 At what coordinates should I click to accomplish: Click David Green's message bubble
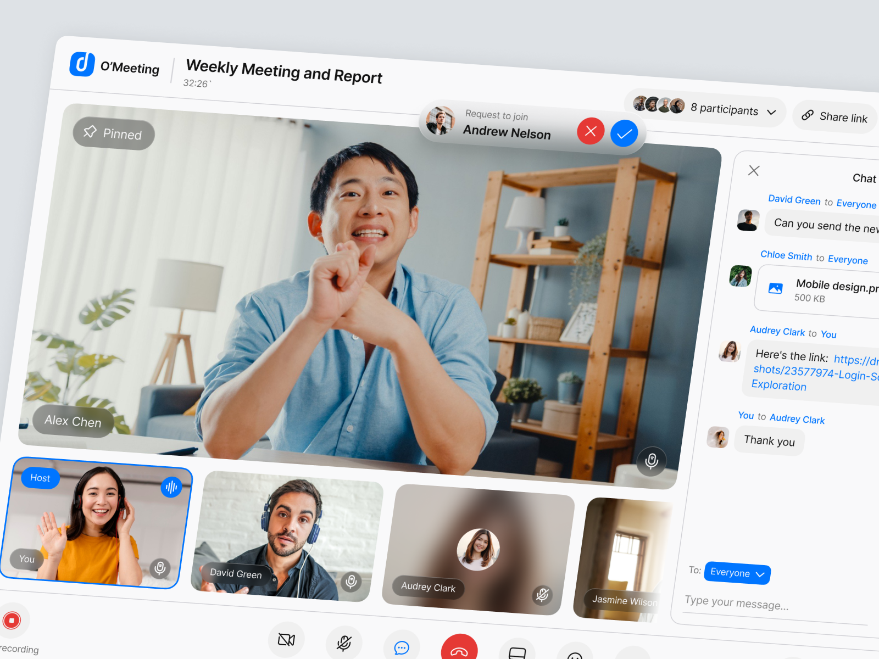822,225
